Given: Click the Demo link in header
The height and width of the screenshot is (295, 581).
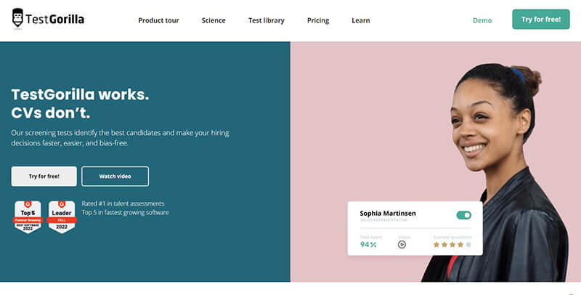Looking at the screenshot, I should (482, 20).
